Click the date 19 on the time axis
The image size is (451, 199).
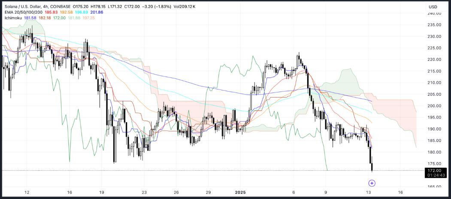(102, 192)
